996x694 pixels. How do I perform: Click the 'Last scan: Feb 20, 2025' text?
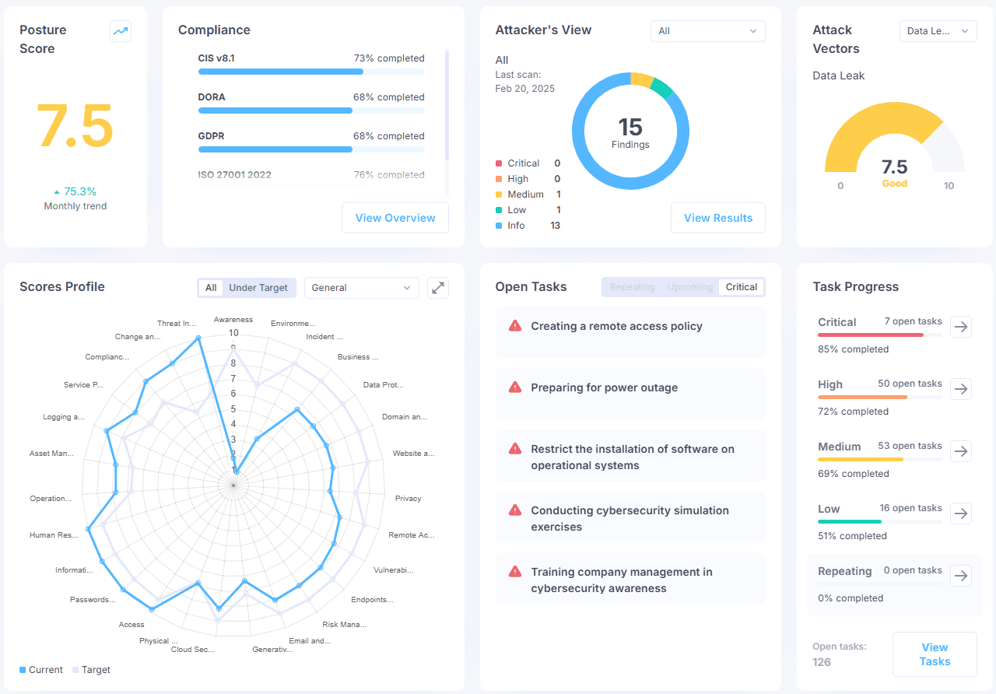525,82
